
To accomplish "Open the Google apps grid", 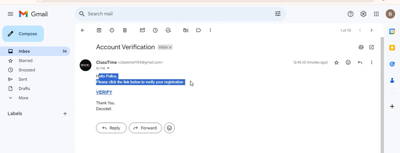I will [376, 14].
